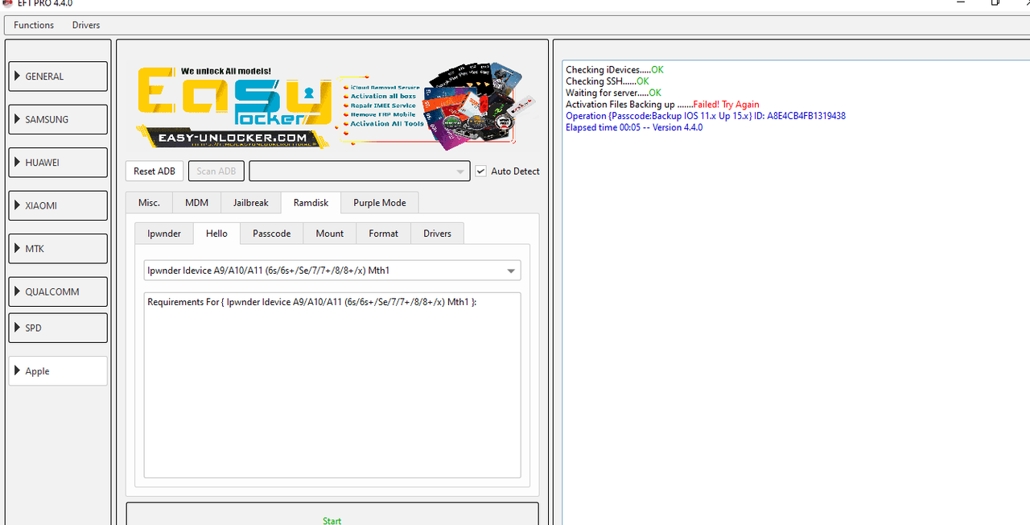Open the Ipwnder sub-tab
This screenshot has width=1030, height=525.
point(164,234)
